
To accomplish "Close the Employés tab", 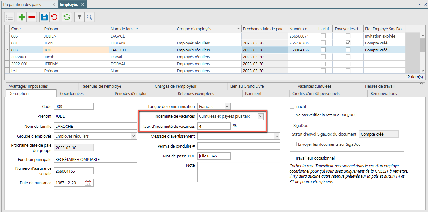I will (82, 5).
